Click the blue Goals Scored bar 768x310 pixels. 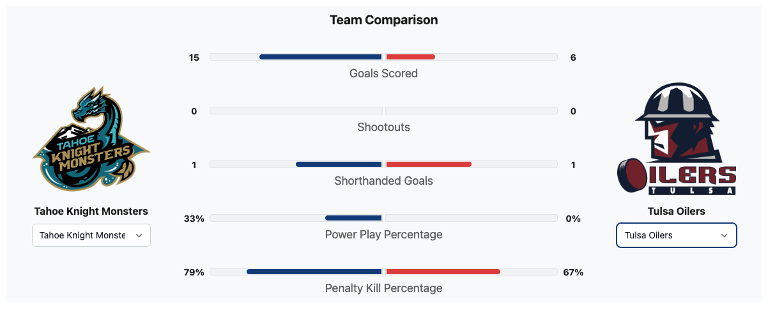[x=320, y=57]
